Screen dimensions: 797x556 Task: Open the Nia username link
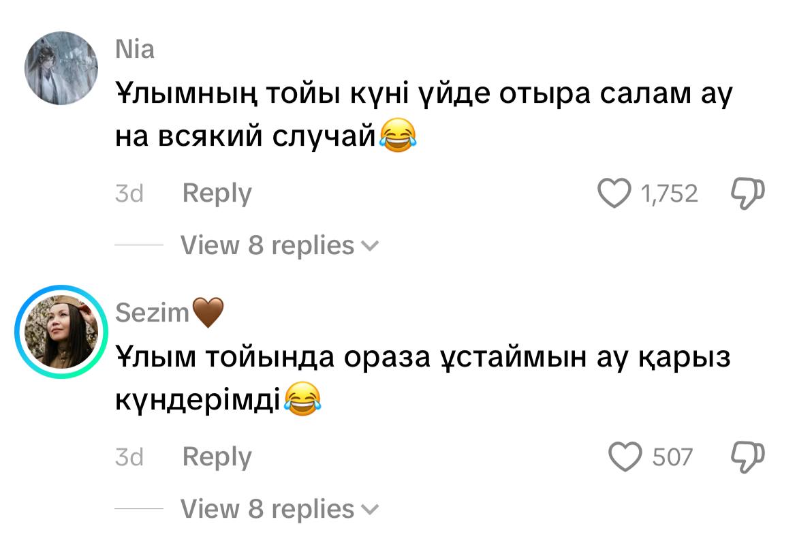tap(135, 50)
